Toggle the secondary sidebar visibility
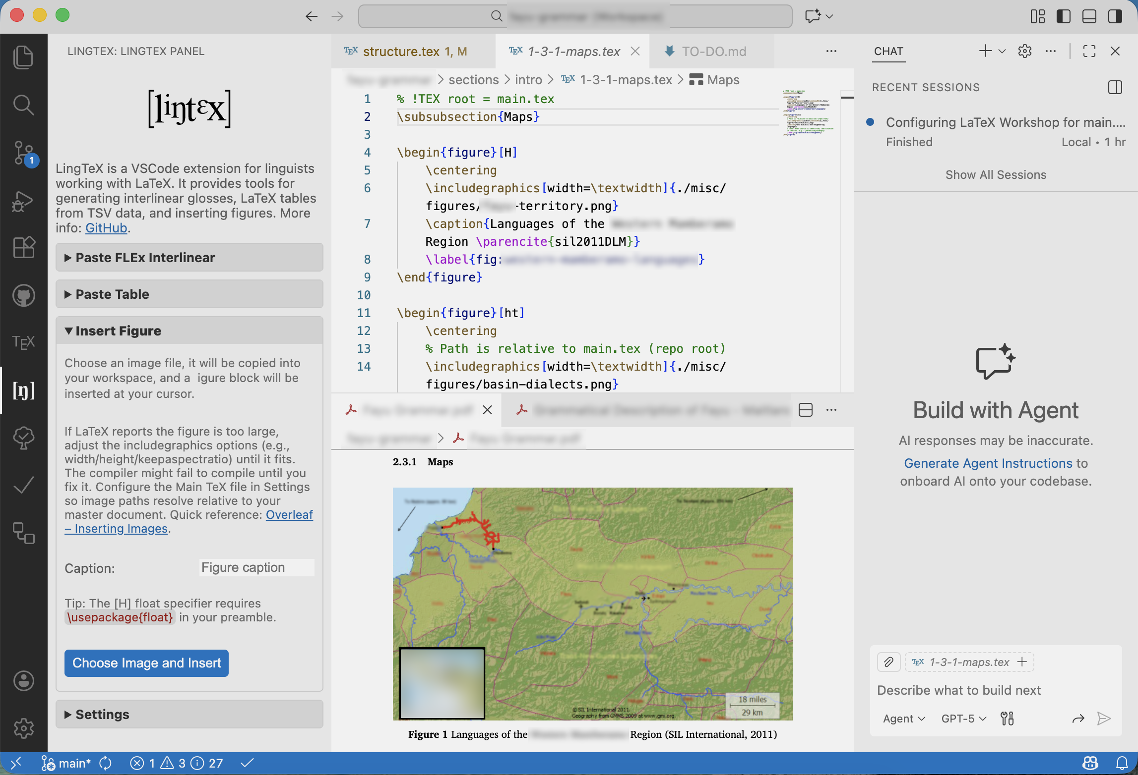Screen dimensions: 1138x775 click(1115, 16)
